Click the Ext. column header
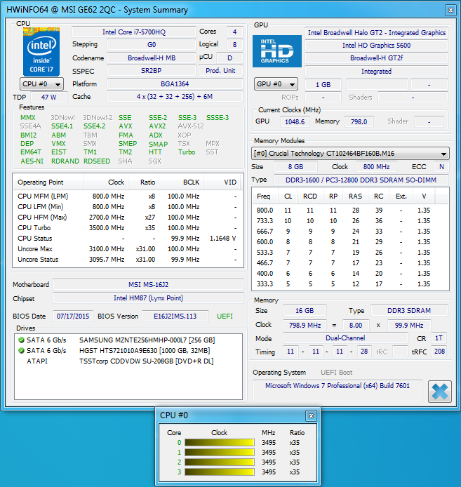The image size is (461, 487). pos(401,196)
